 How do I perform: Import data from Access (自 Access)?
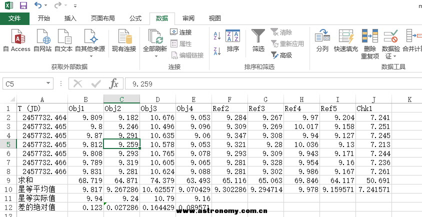tap(16, 40)
